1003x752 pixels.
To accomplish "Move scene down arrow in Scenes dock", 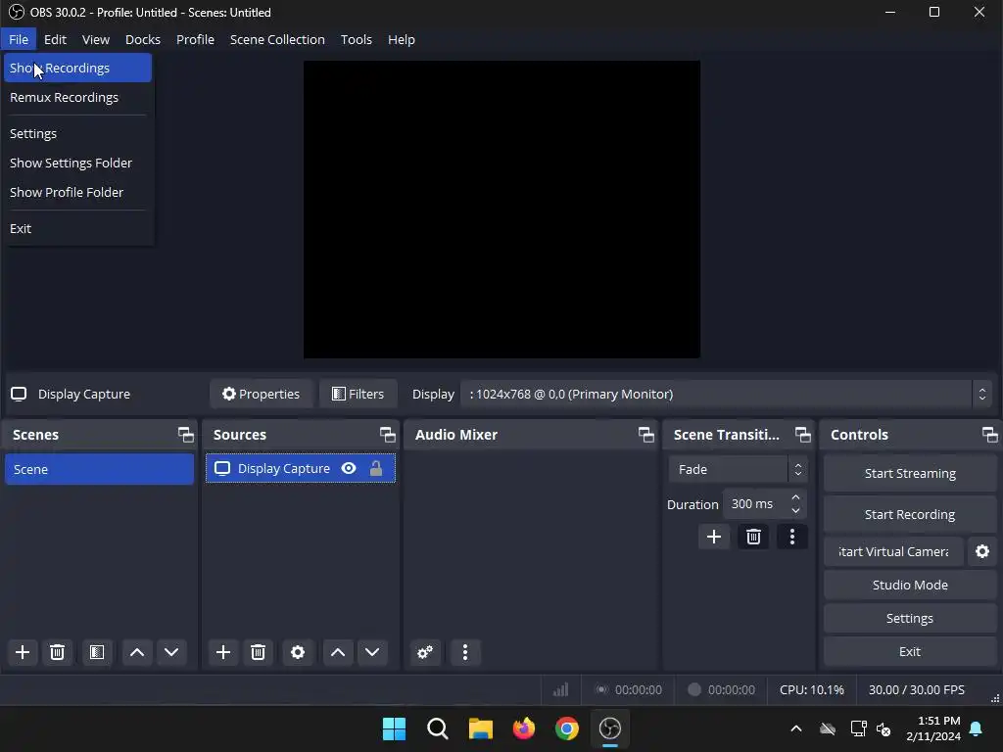I will pyautogui.click(x=171, y=652).
